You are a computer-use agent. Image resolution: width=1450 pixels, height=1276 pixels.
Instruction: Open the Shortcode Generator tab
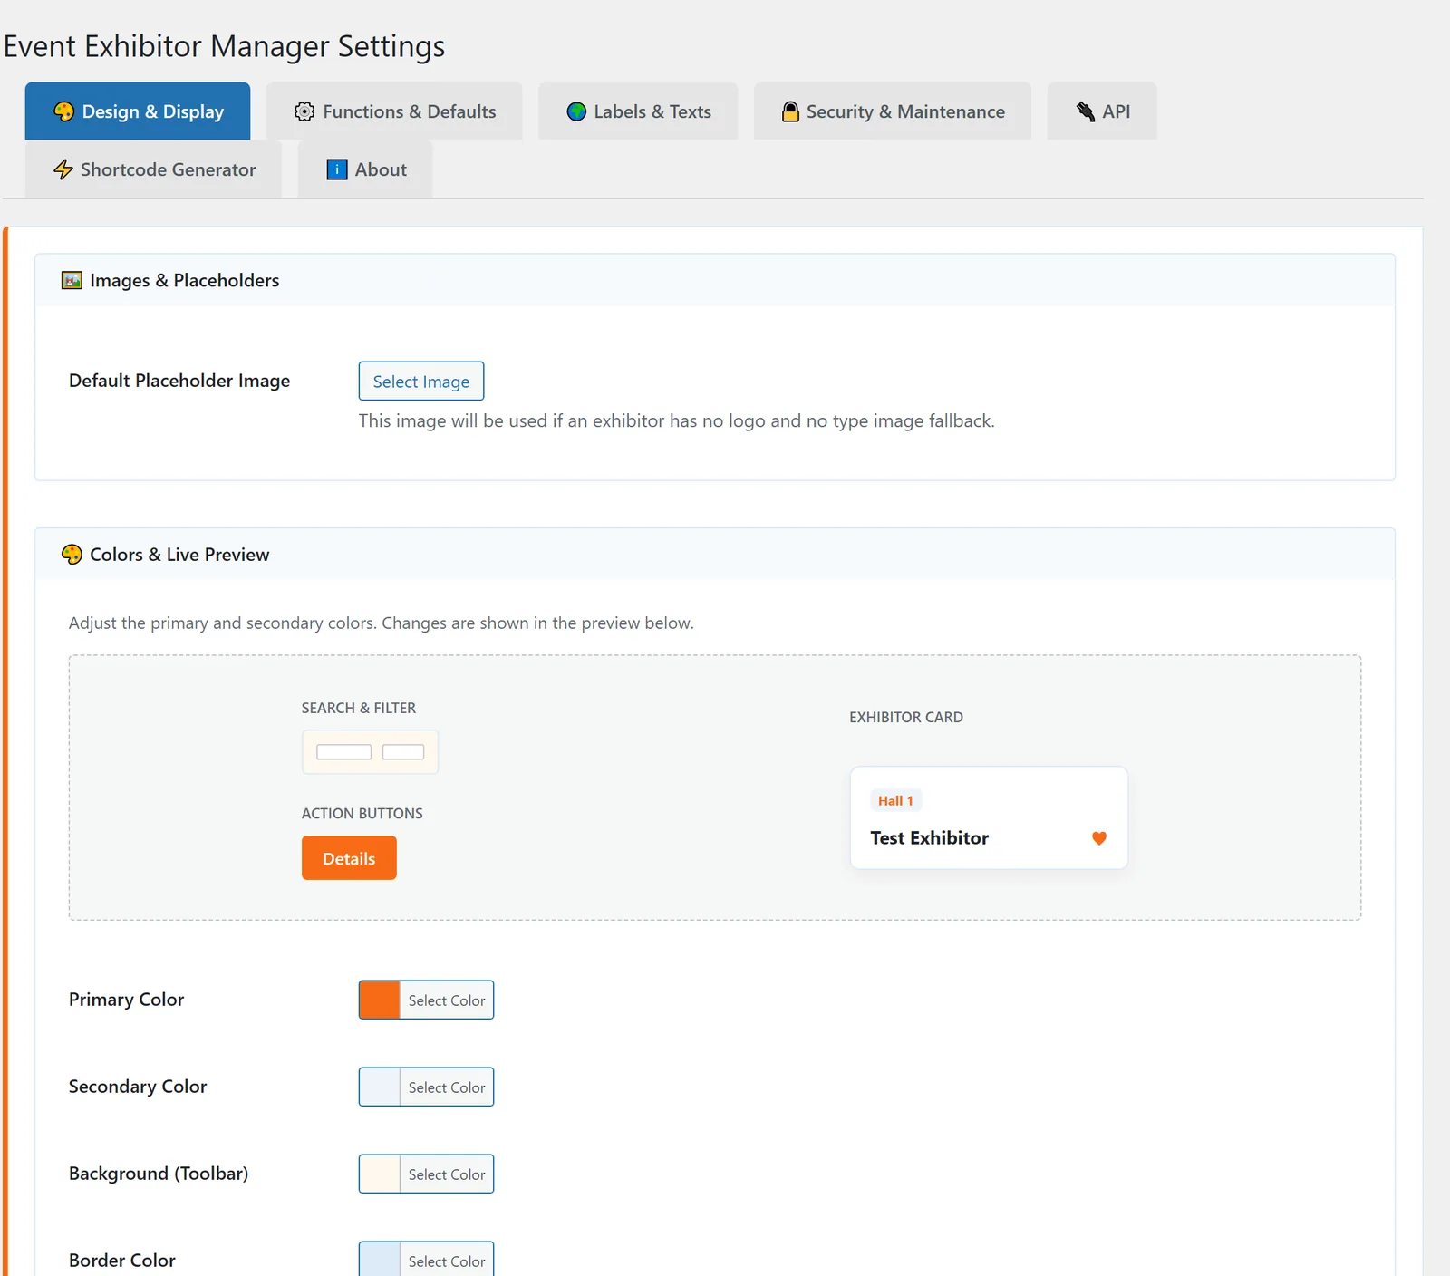[153, 169]
